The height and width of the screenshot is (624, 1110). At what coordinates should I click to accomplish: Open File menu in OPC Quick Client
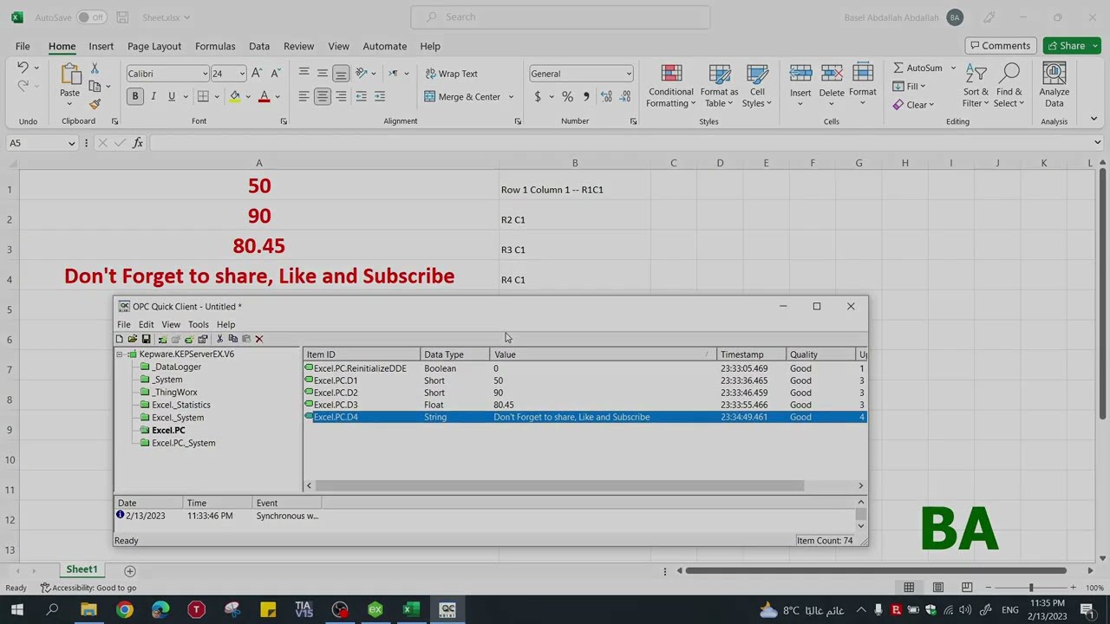[124, 324]
